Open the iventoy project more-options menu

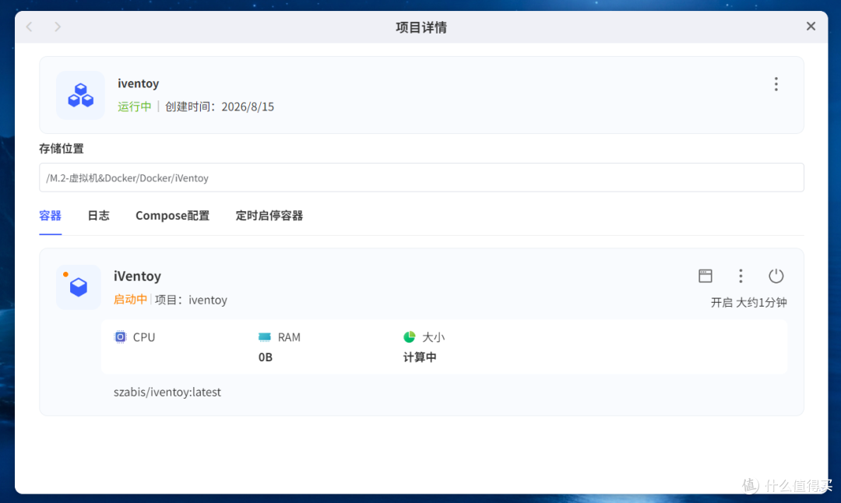pyautogui.click(x=776, y=84)
